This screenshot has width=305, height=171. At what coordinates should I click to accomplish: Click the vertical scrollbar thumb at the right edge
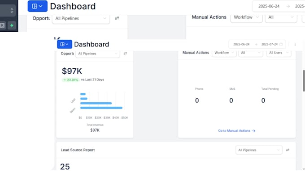[304, 81]
